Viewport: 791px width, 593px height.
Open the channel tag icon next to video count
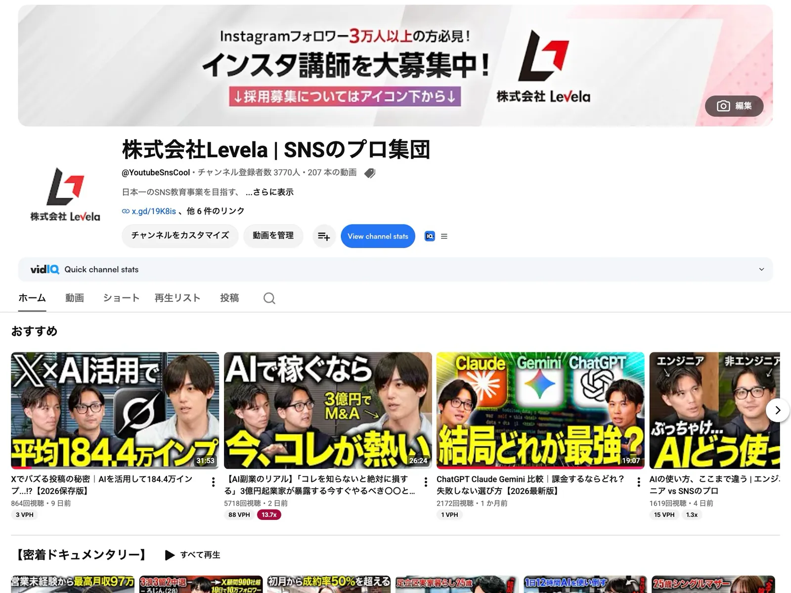[370, 173]
